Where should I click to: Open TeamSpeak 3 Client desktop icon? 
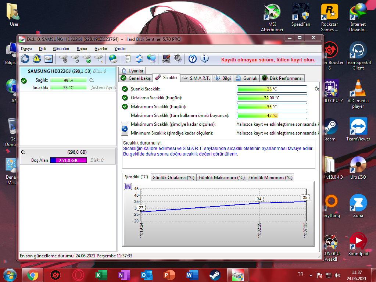(358, 56)
